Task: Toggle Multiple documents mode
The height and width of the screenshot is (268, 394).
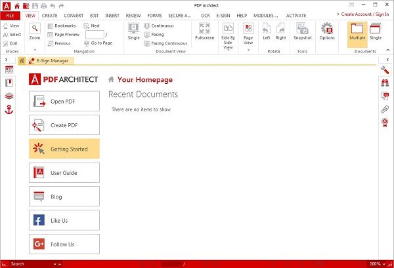Action: click(x=357, y=35)
